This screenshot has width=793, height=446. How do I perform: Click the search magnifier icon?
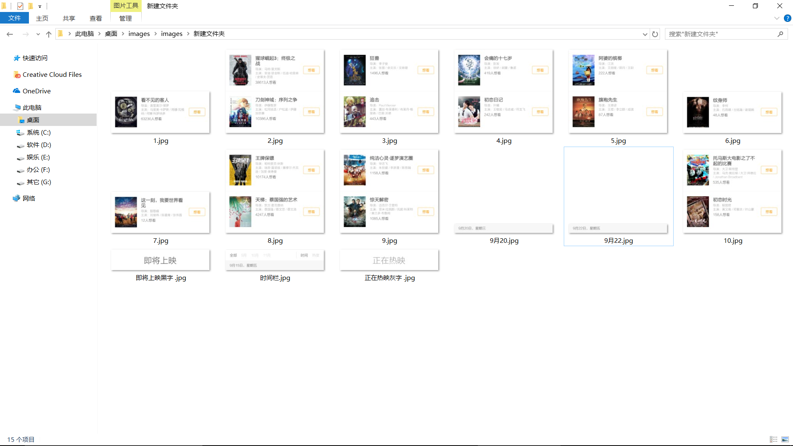tap(780, 34)
